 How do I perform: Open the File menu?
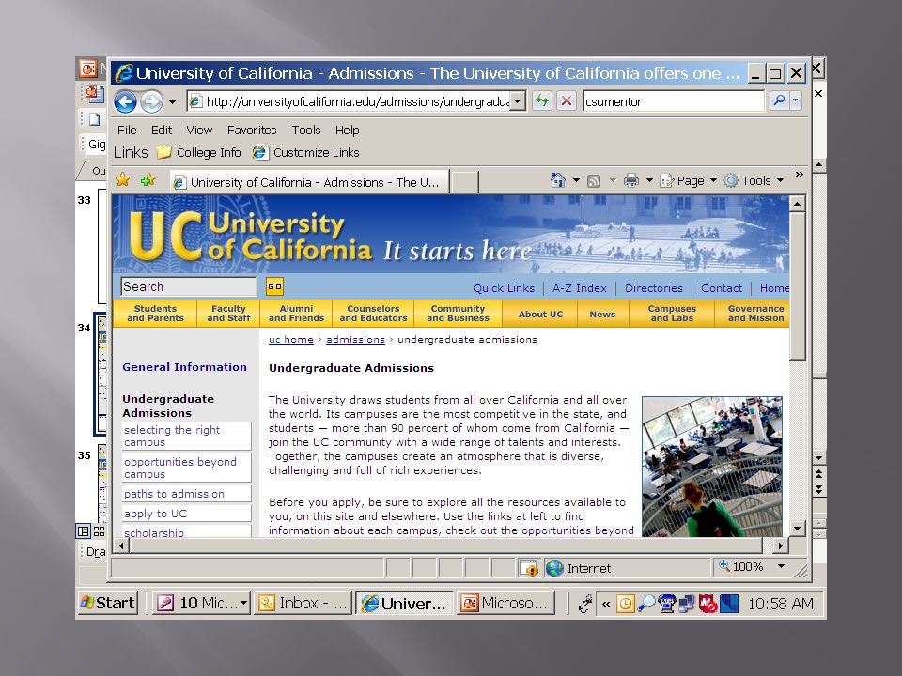tap(127, 130)
